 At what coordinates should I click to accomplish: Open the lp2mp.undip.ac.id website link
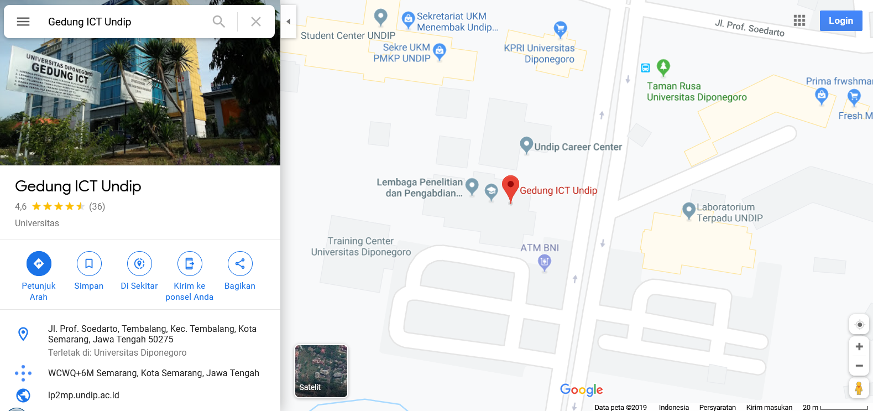point(83,395)
